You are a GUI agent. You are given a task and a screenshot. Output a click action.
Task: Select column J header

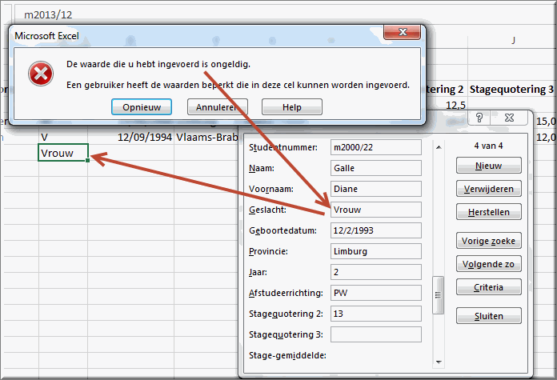point(513,40)
